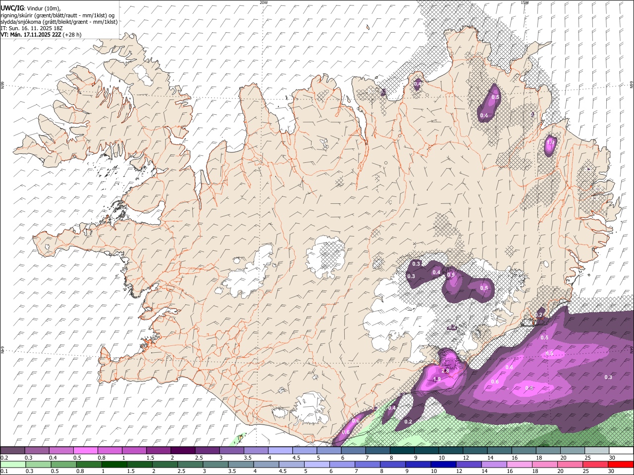Screen dimensions: 634x475
Task: Click the '20W' longitude label
Action: point(264,2)
